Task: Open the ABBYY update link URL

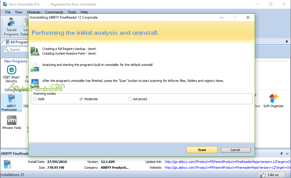Action: 227,162
